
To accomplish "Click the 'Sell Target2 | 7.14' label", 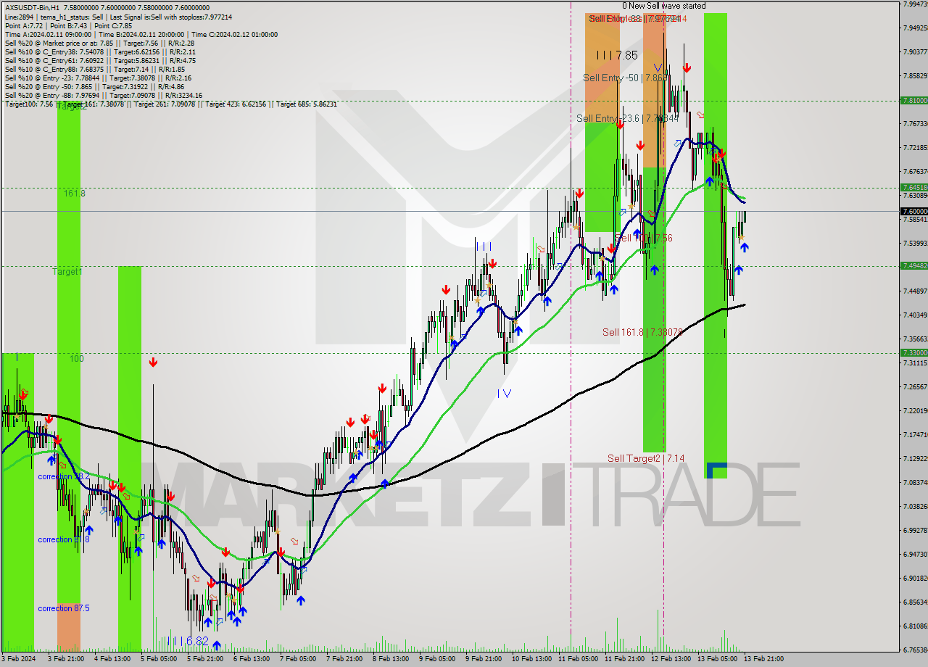I will 646,458.
